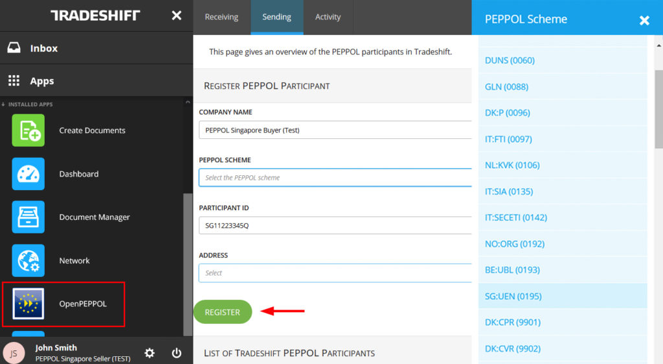Click the Document Manager label
This screenshot has width=663, height=364.
95,217
